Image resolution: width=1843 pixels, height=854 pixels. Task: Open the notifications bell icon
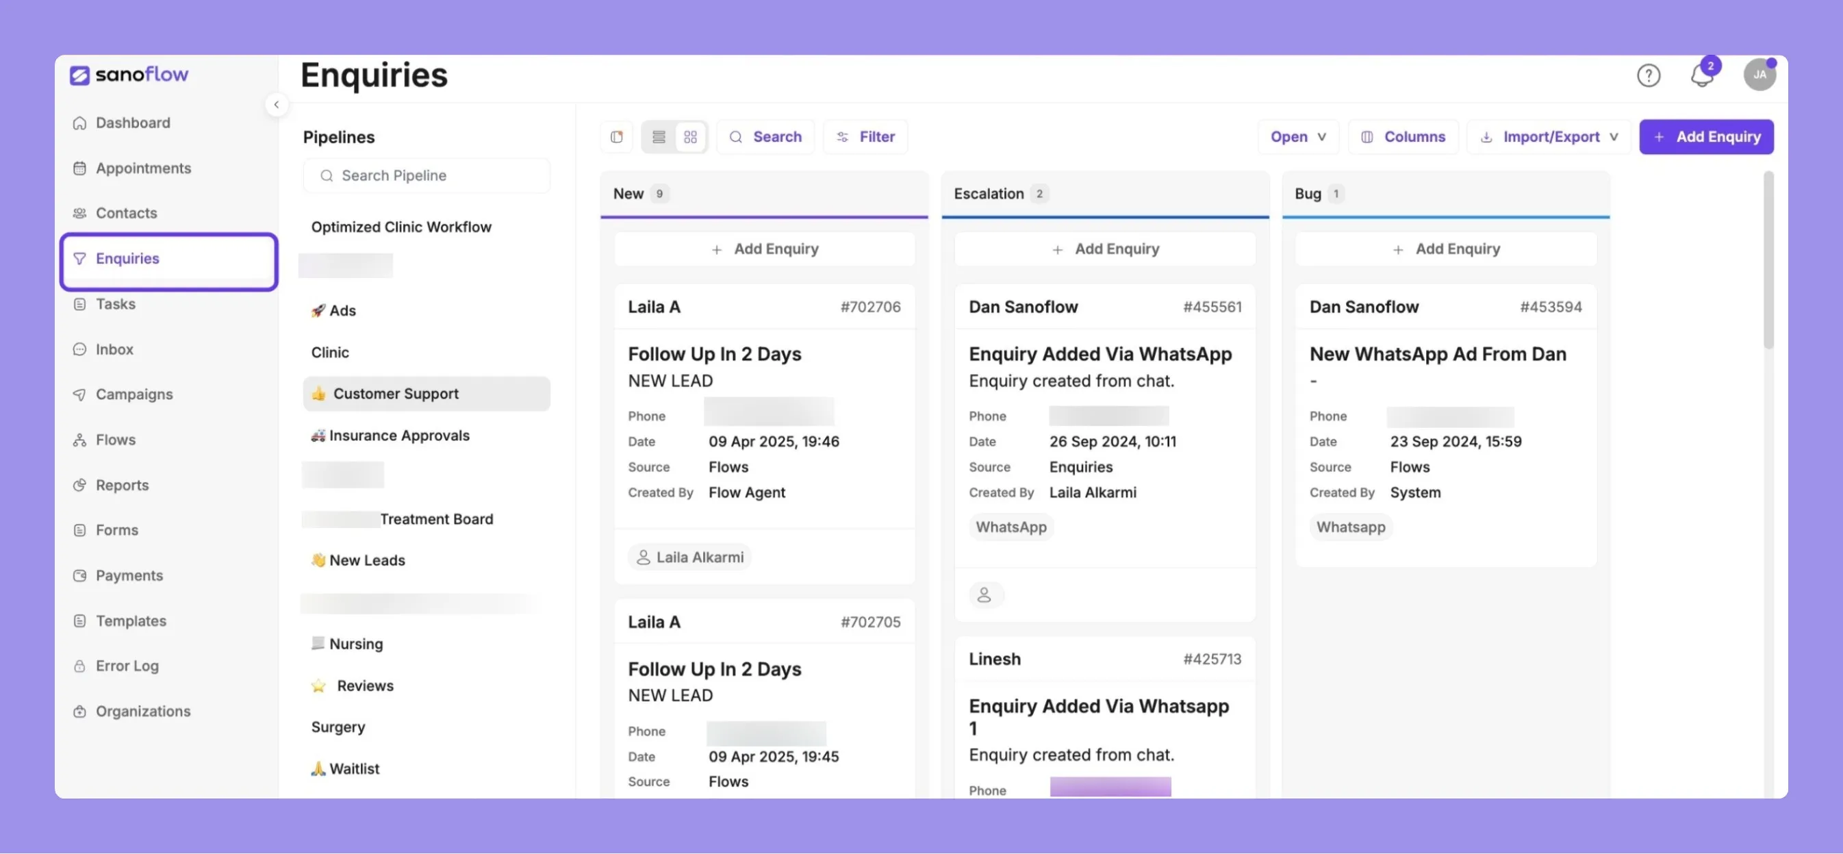click(x=1701, y=75)
